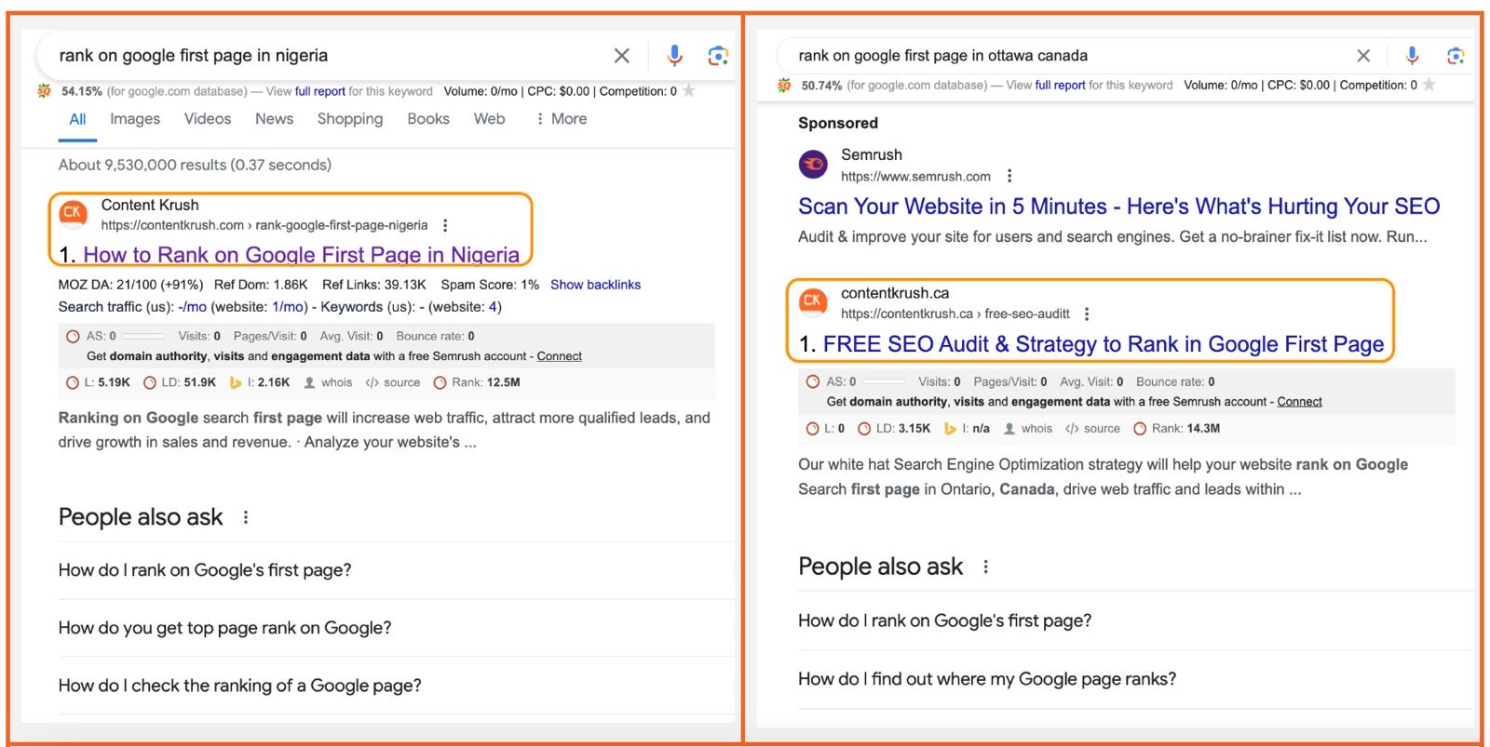The height and width of the screenshot is (747, 1490).
Task: Click the Content Krush favicon in Nigeria result
Action: (73, 213)
